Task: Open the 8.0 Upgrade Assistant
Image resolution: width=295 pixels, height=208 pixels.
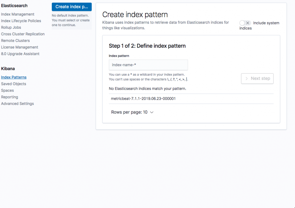Action: click(x=20, y=54)
